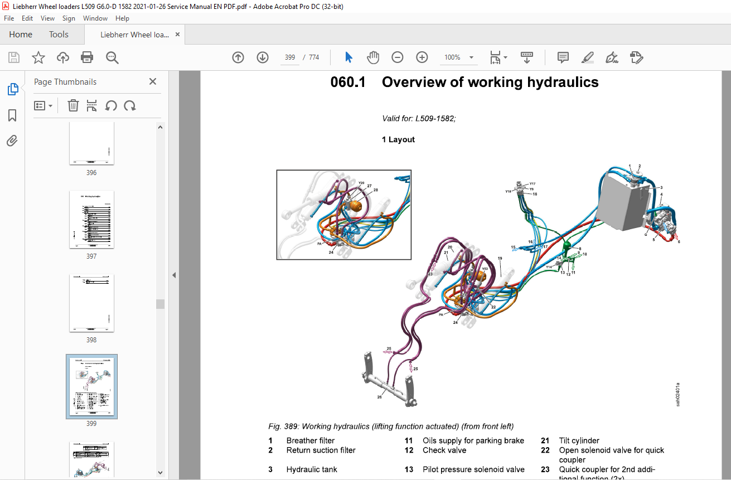Close the Liebherr document tab
Image resolution: width=731 pixels, height=480 pixels.
178,35
